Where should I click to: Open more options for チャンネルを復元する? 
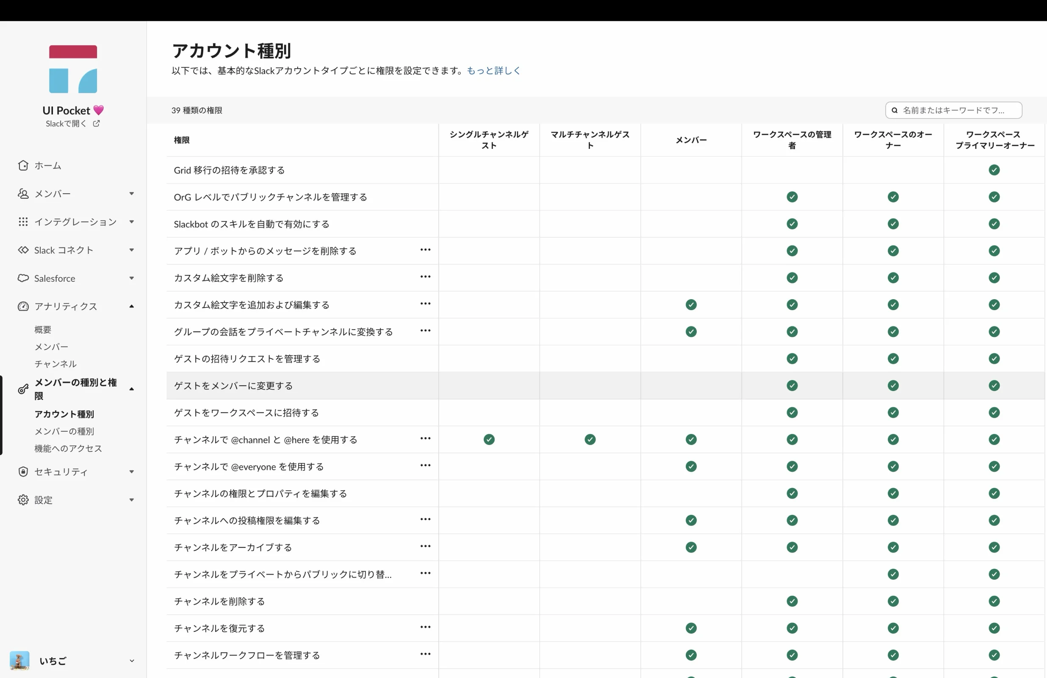click(425, 628)
